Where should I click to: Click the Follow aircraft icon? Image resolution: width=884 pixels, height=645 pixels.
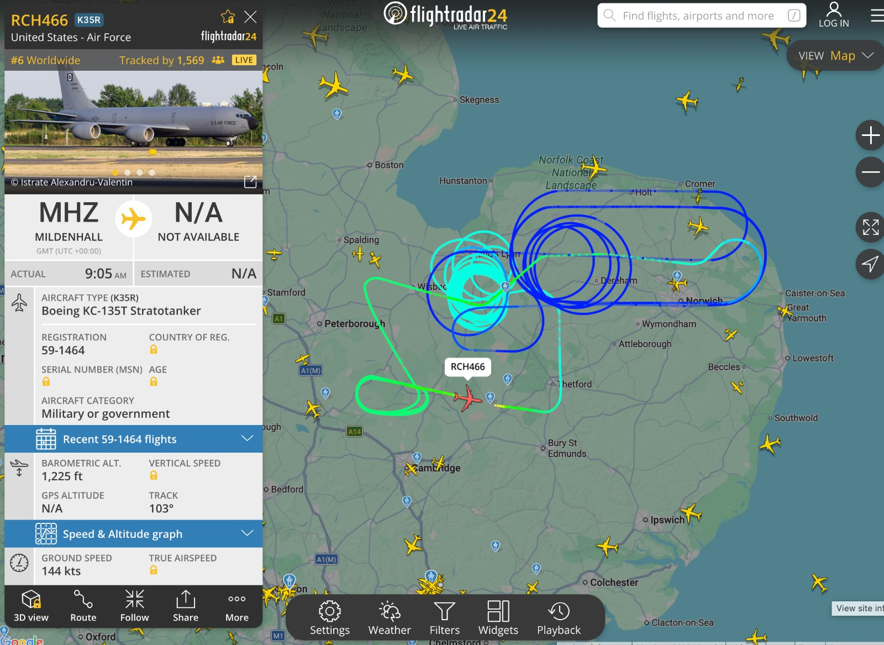click(135, 606)
